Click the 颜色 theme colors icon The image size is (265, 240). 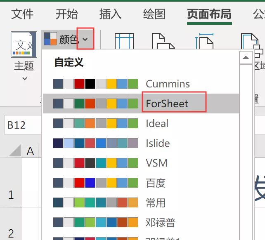pyautogui.click(x=50, y=39)
